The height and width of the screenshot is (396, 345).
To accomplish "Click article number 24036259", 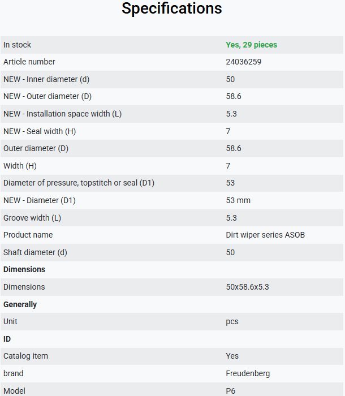I will pos(243,62).
